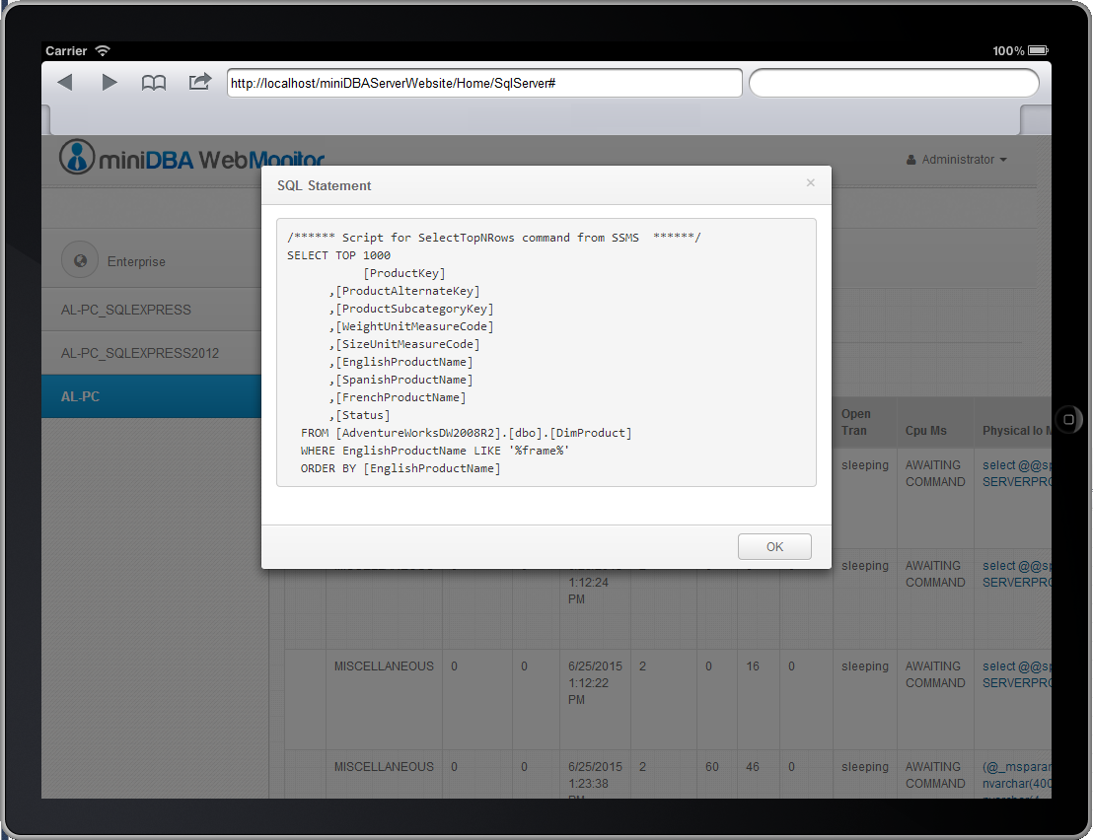The image size is (1093, 840).
Task: Click AWAITING COMMAND in the 1:23:38 row
Action: coord(935,775)
